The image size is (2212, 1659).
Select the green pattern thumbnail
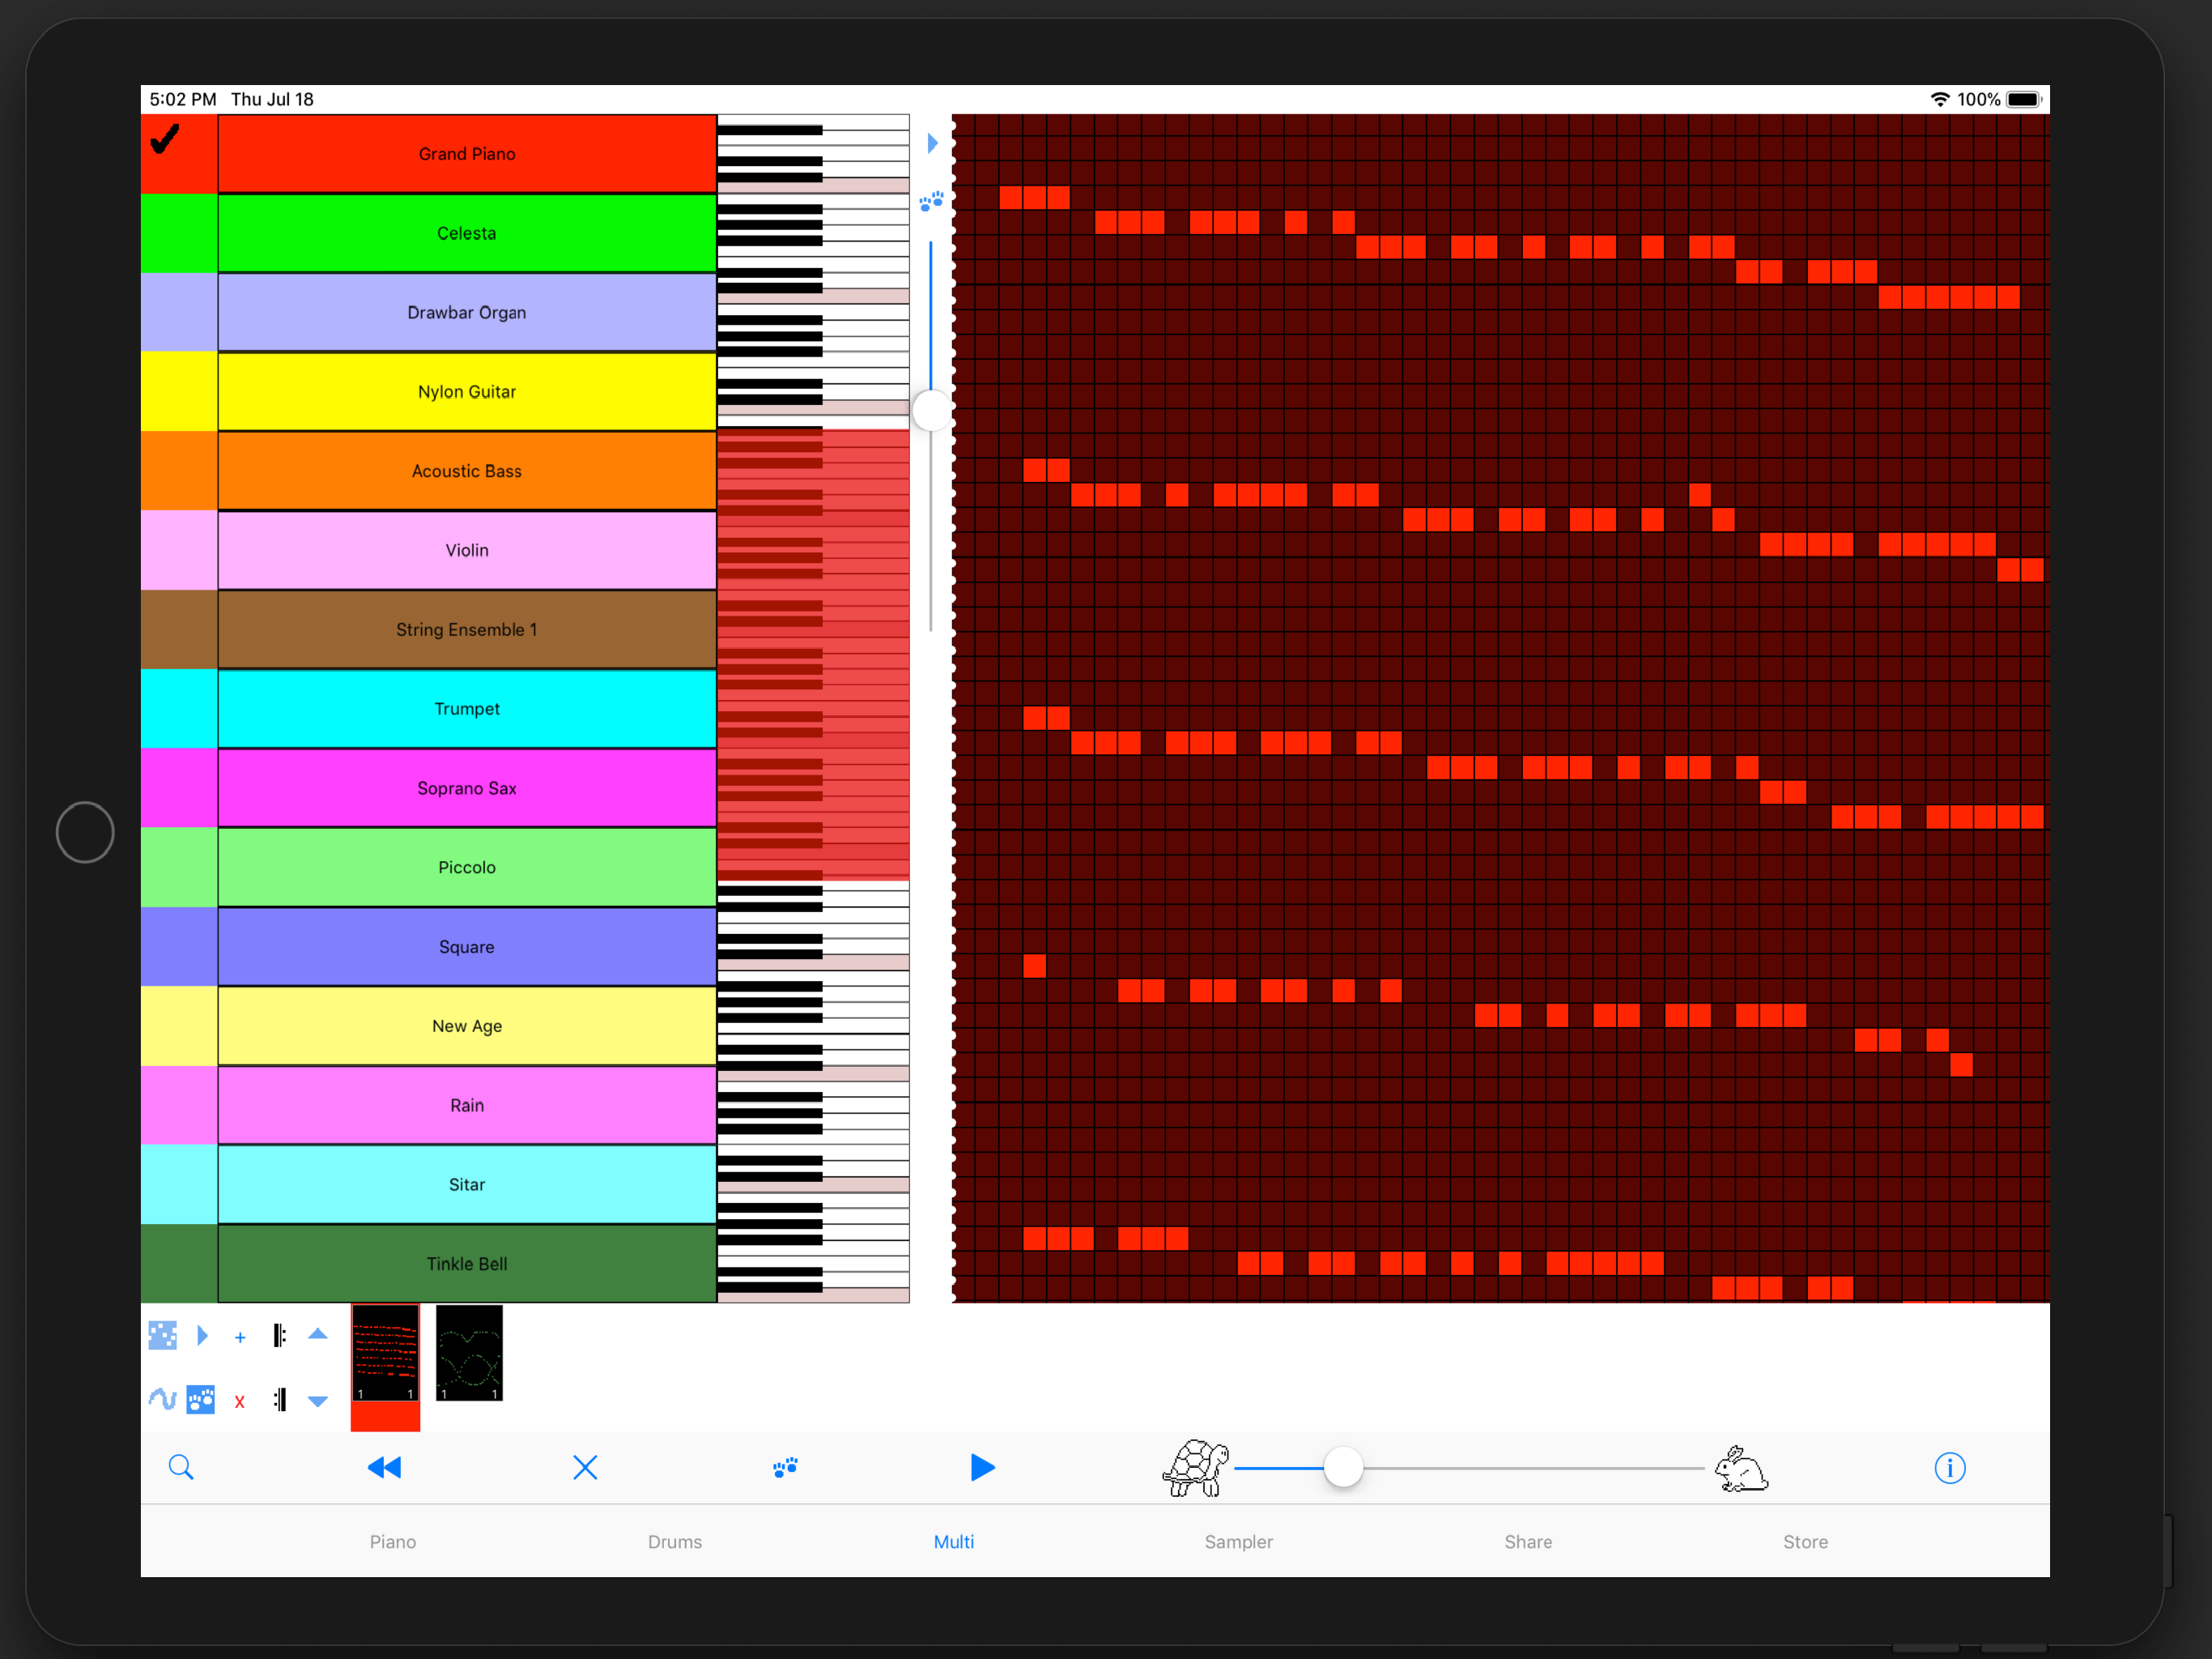point(468,1354)
